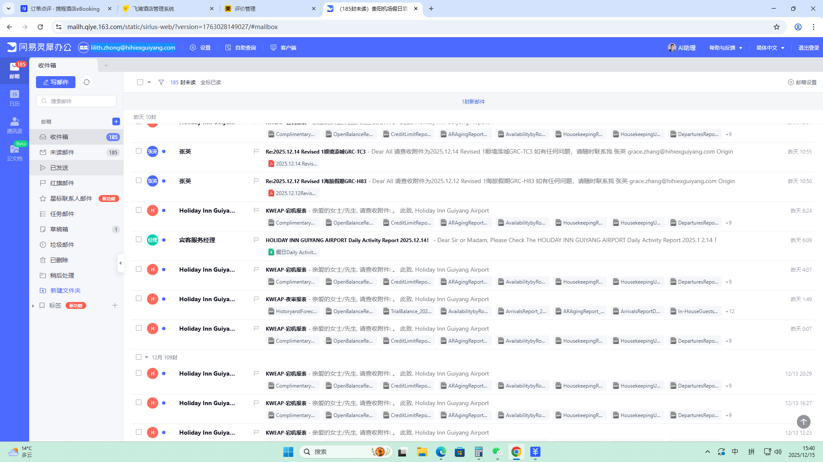This screenshot has width=823, height=462.
Task: Flag the 宾客服务经理 email
Action: tap(256, 240)
